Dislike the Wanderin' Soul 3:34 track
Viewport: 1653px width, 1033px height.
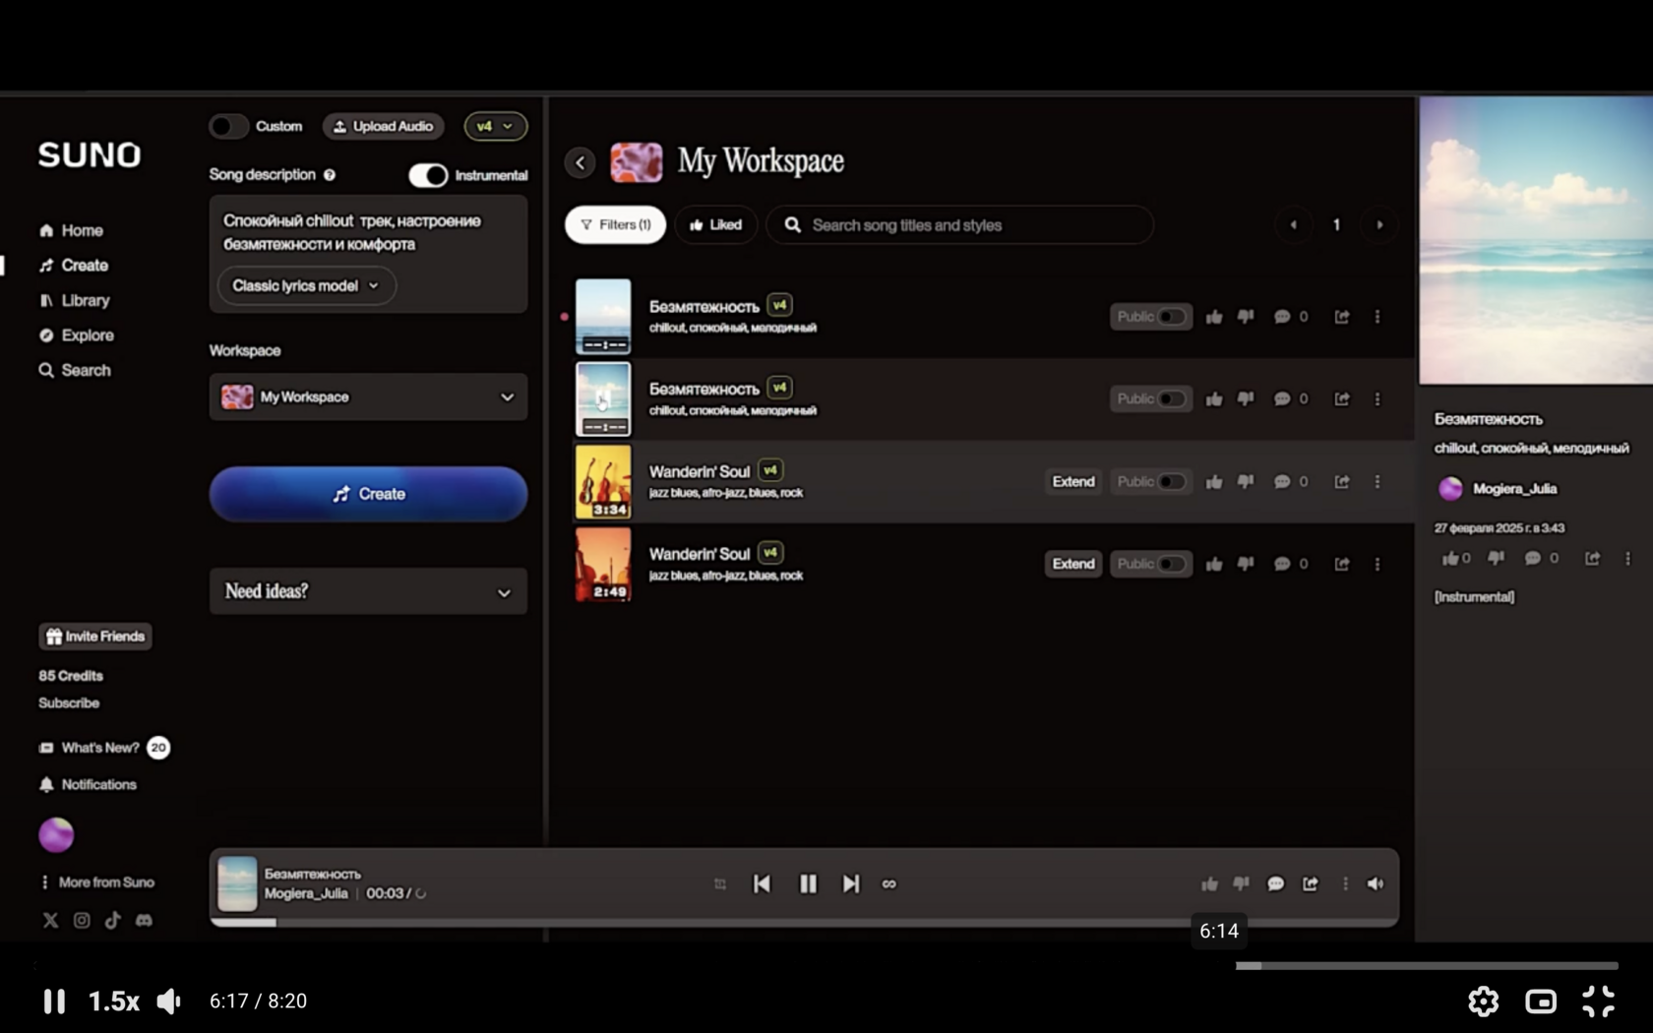pos(1246,482)
